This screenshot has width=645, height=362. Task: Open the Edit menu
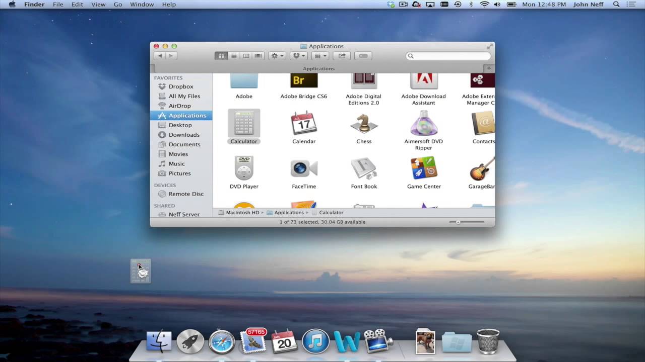77,5
